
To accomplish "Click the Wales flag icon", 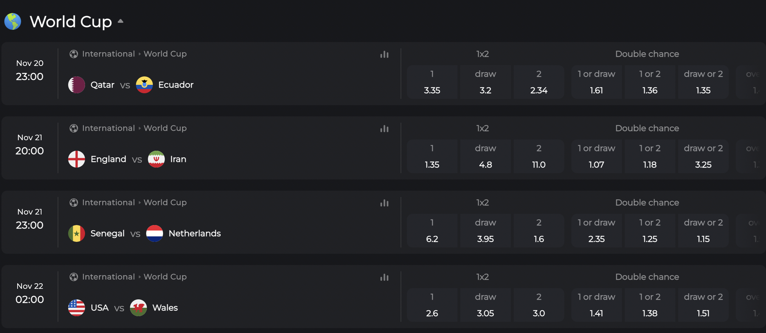I will [138, 308].
